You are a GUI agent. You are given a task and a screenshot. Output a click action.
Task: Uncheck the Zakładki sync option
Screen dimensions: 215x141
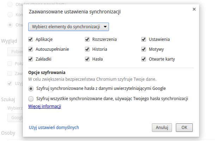(31, 59)
